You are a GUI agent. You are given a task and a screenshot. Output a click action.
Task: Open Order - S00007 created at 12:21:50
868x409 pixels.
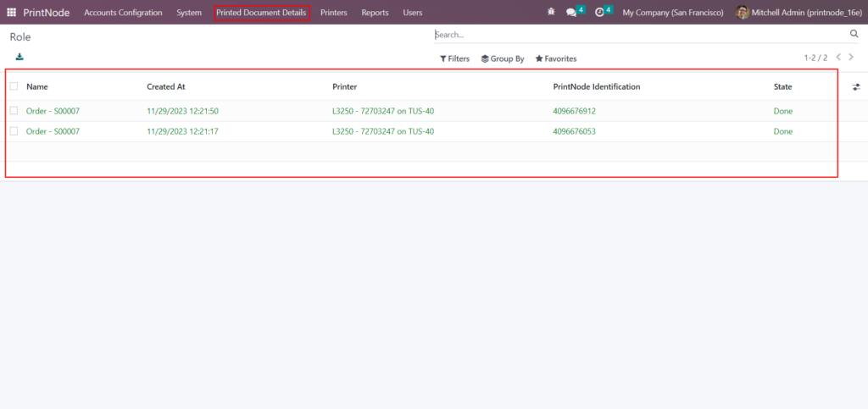point(53,111)
